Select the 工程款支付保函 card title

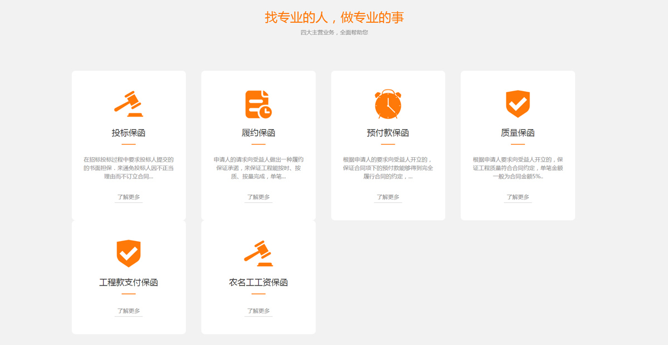click(x=129, y=283)
